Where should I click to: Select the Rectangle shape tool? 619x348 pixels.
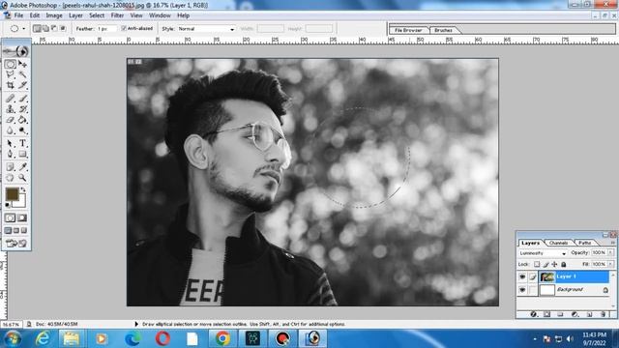pos(22,154)
